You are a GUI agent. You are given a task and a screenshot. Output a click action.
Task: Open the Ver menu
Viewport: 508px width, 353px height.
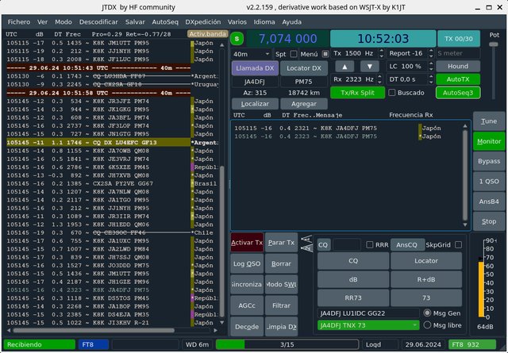[x=42, y=22]
